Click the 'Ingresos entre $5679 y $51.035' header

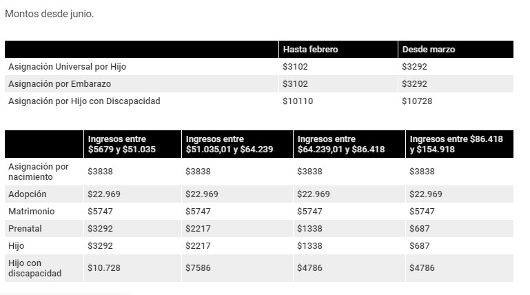click(x=121, y=144)
